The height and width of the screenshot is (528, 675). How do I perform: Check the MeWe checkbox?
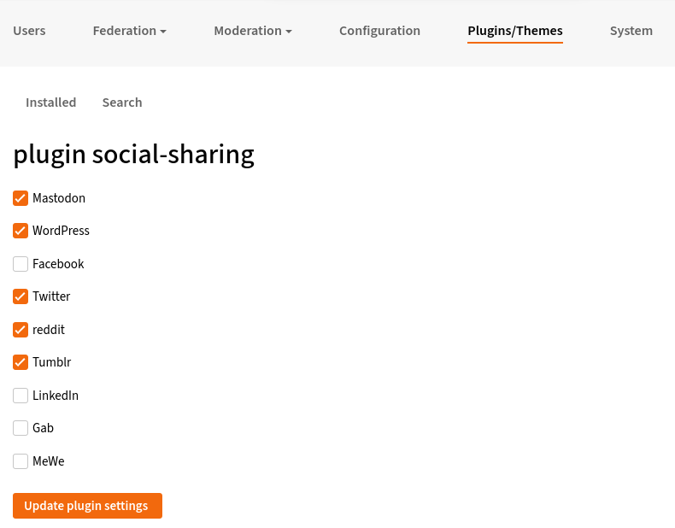21,461
